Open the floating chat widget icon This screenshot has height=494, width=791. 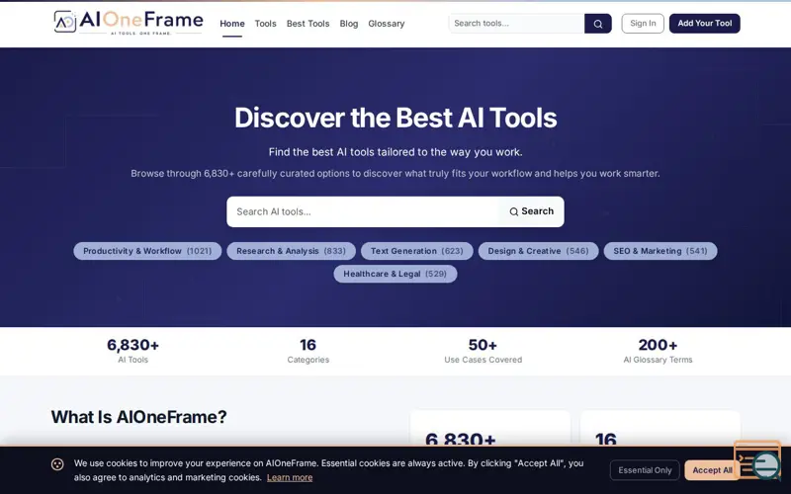coord(764,464)
